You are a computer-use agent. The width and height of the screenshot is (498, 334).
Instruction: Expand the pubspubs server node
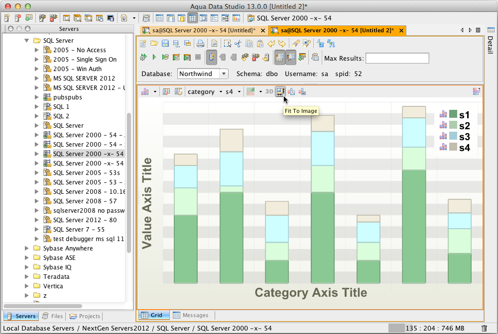36,97
